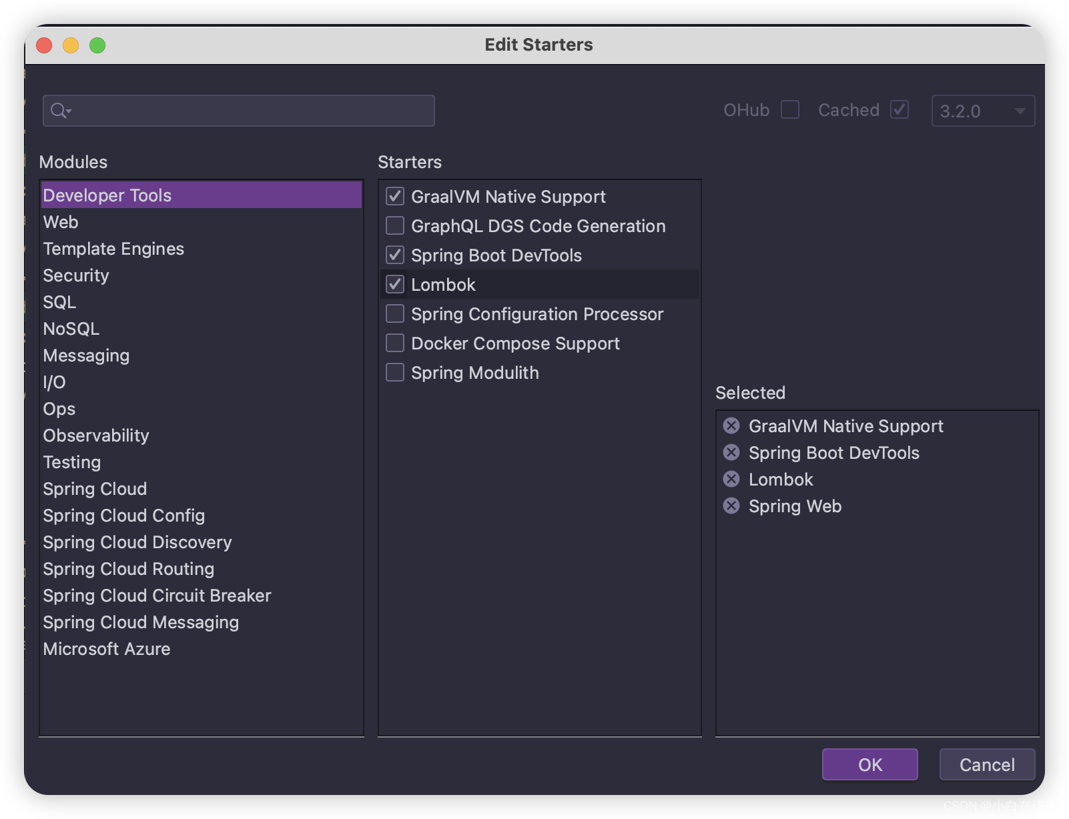Open Spring Cloud Discovery module
1069x819 pixels.
pos(201,542)
